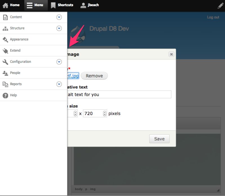This screenshot has width=225, height=196.
Task: Click the editor resize handle
Action: pyautogui.click(x=218, y=190)
